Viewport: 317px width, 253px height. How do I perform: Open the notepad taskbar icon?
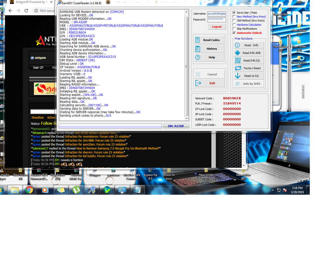(x=138, y=190)
